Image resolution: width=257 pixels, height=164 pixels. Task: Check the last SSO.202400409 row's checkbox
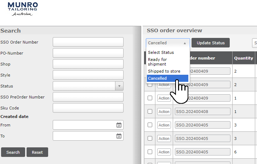click(x=150, y=98)
